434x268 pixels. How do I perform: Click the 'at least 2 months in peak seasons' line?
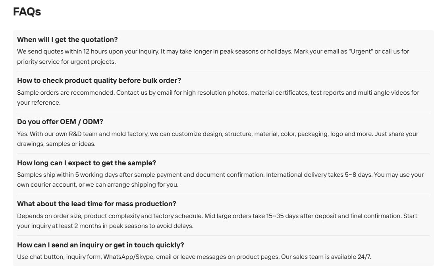(105, 226)
